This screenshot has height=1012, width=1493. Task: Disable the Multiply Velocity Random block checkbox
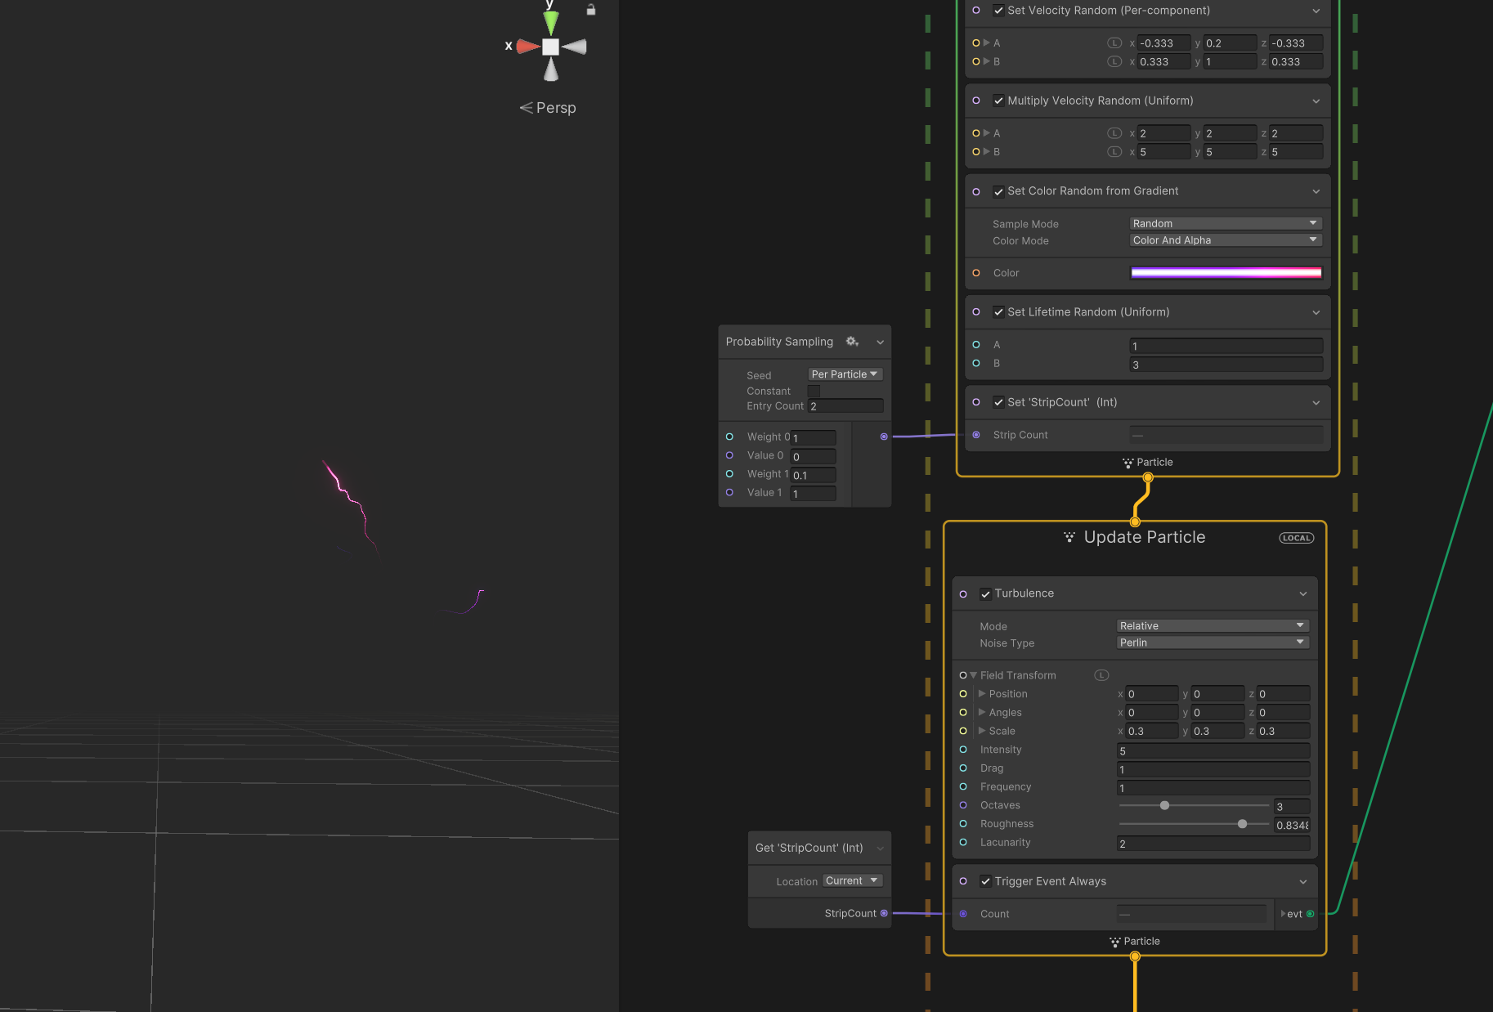[998, 101]
